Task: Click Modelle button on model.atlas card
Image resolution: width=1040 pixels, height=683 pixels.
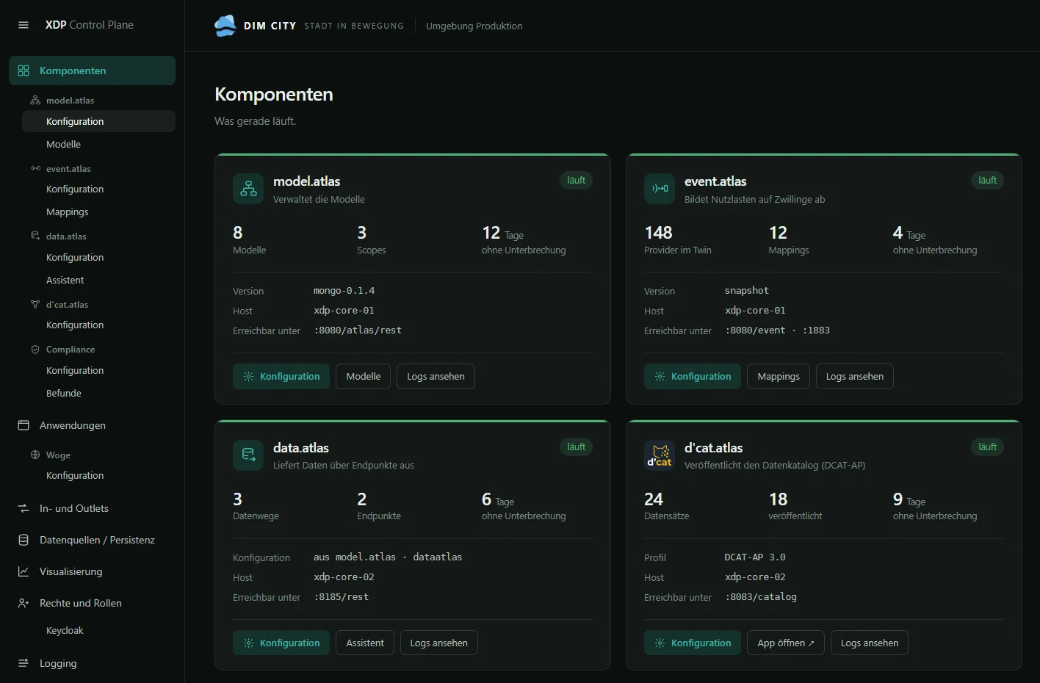Action: [364, 376]
